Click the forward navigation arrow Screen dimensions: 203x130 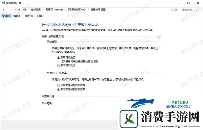coord(10,10)
